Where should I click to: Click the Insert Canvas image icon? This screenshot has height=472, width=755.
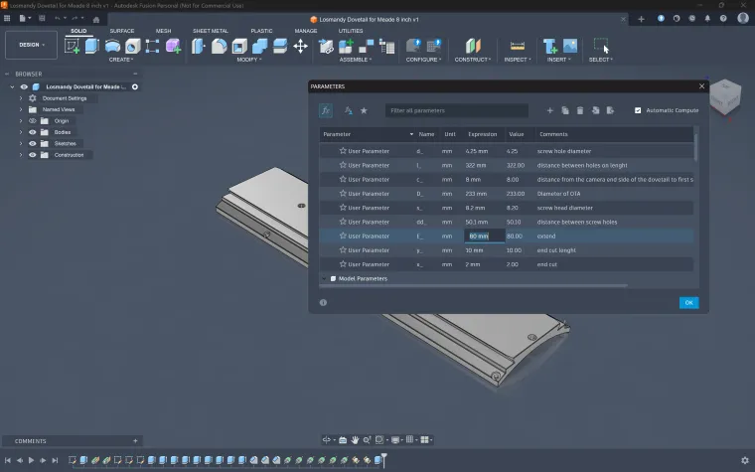click(x=570, y=46)
